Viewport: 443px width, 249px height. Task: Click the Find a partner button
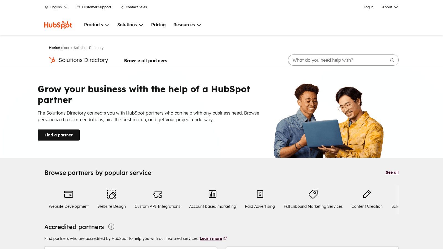click(x=58, y=135)
